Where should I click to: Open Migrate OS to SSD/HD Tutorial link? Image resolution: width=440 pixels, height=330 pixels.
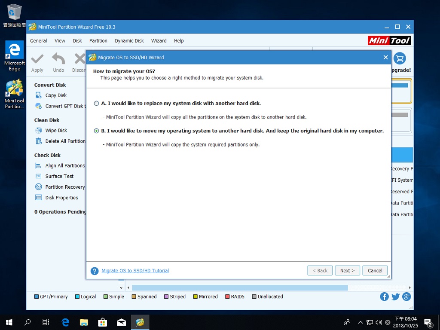point(135,271)
